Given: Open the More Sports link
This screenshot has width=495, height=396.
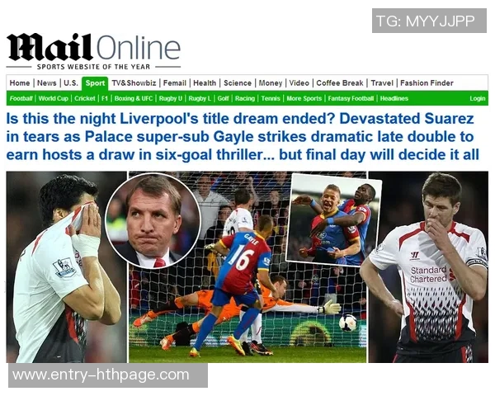Looking at the screenshot, I should (304, 98).
